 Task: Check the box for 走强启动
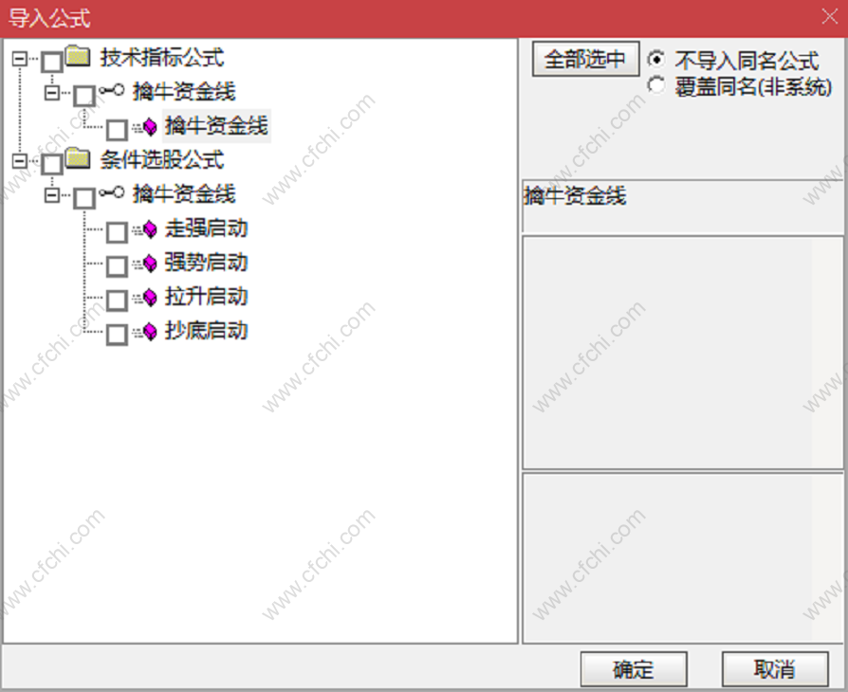point(117,232)
